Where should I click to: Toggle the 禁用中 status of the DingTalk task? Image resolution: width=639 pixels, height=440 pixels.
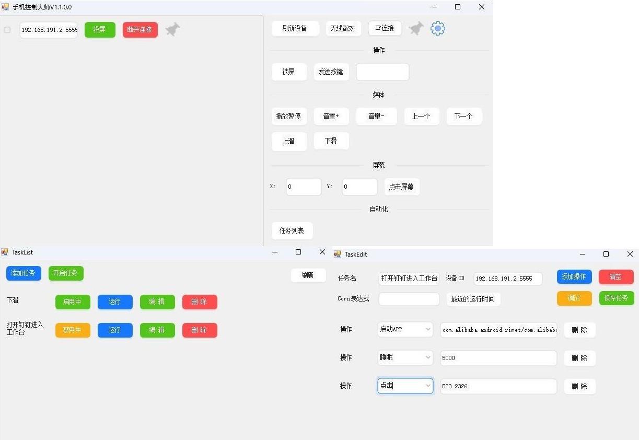coord(73,330)
